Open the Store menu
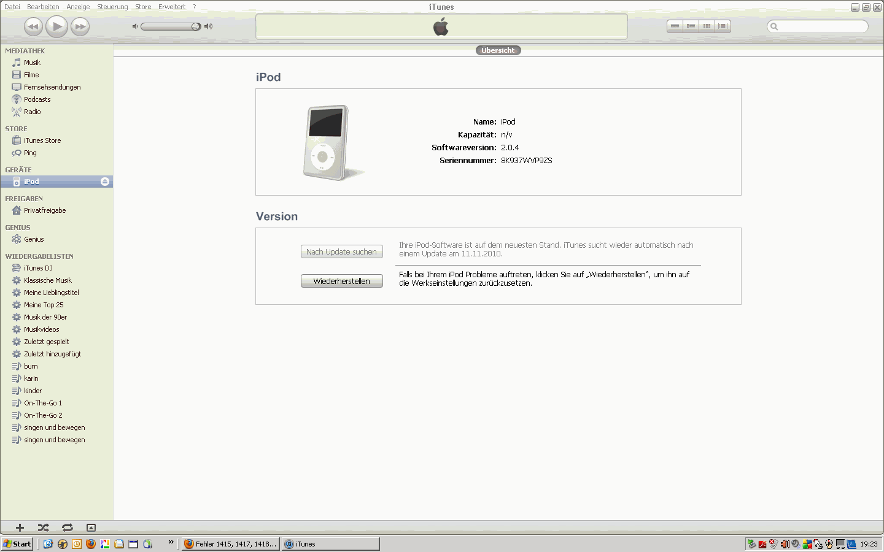Screen dimensions: 884x552 point(143,7)
